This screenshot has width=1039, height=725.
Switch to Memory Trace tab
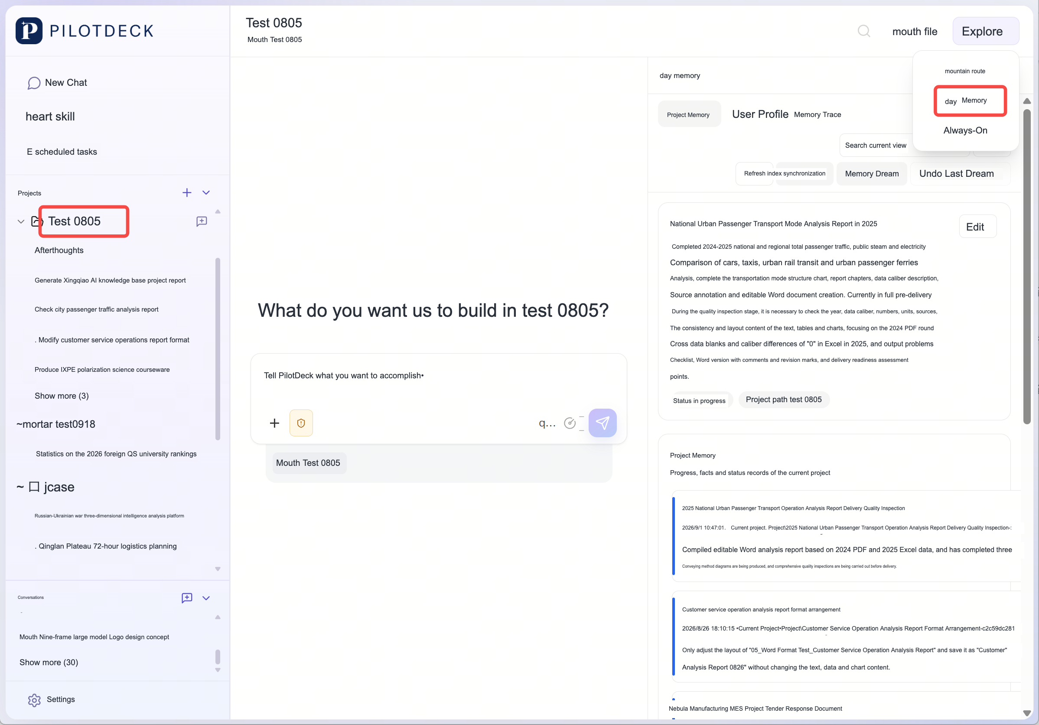(817, 115)
